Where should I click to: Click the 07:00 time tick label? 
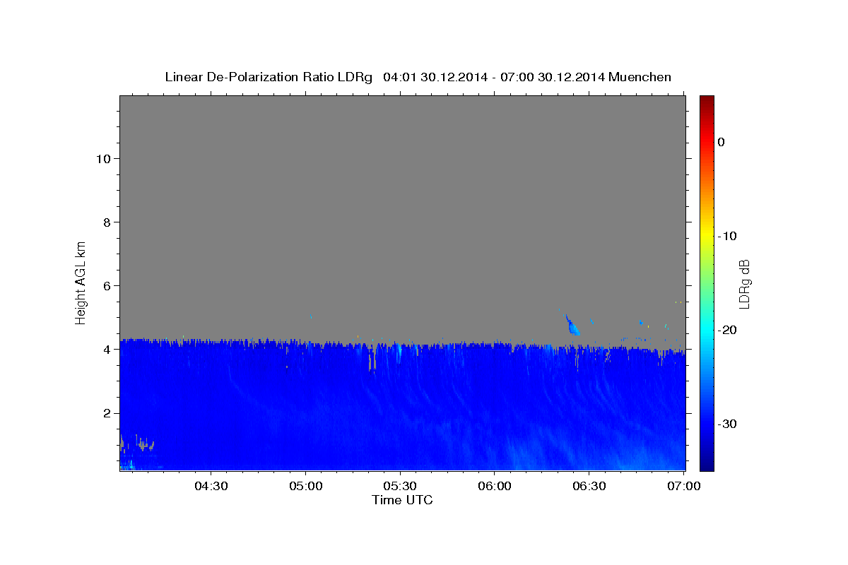click(x=684, y=487)
